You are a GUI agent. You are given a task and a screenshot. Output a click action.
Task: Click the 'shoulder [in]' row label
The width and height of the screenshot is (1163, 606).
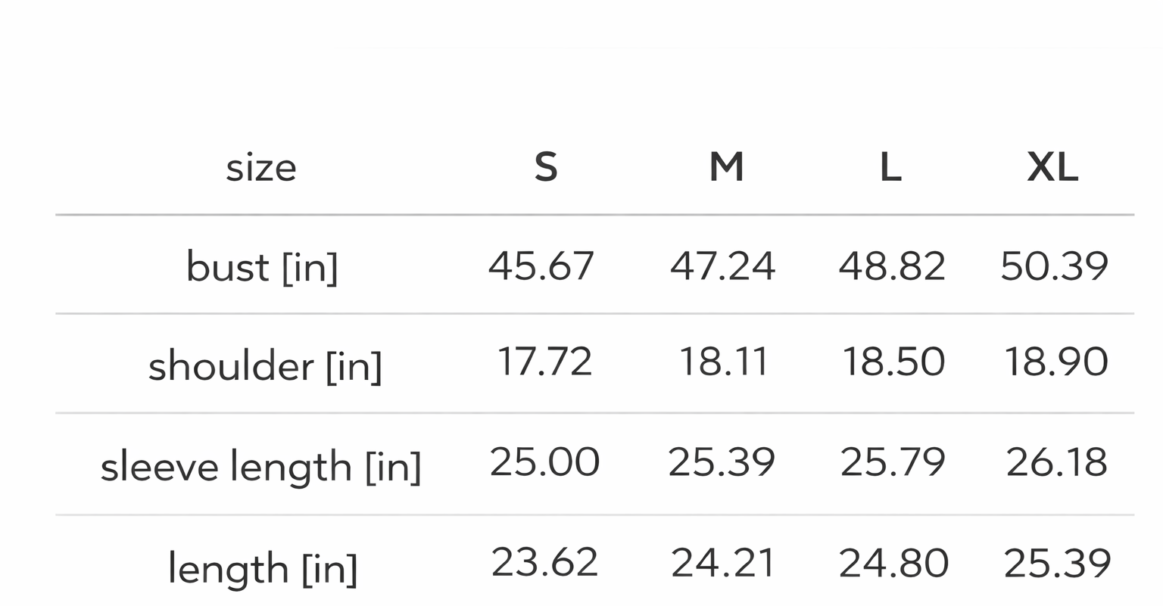click(x=265, y=366)
